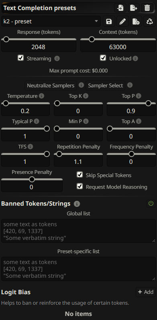This screenshot has height=320, width=157.
Task: Open the k2 - preset dropdown
Action: (x=51, y=21)
